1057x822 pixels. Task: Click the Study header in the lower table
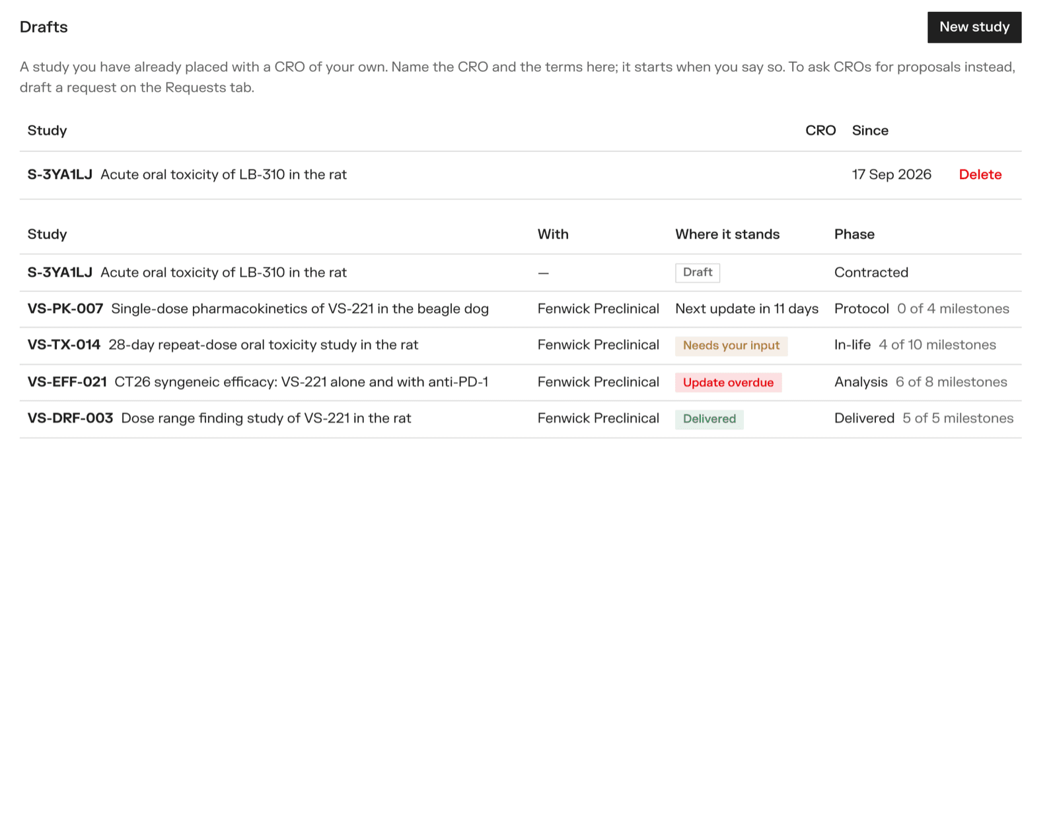[47, 234]
